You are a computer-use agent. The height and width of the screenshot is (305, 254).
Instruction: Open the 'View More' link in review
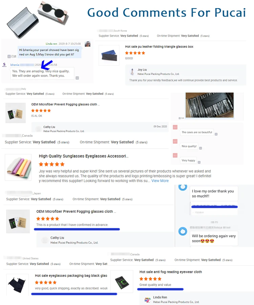[160, 181]
